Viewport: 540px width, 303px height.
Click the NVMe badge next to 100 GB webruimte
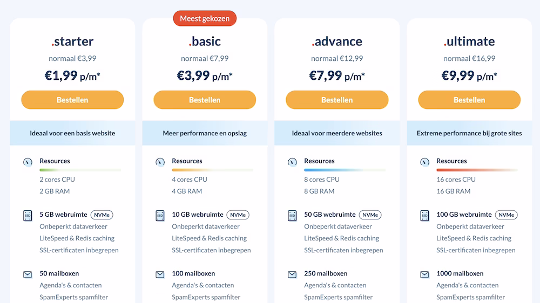pyautogui.click(x=507, y=215)
